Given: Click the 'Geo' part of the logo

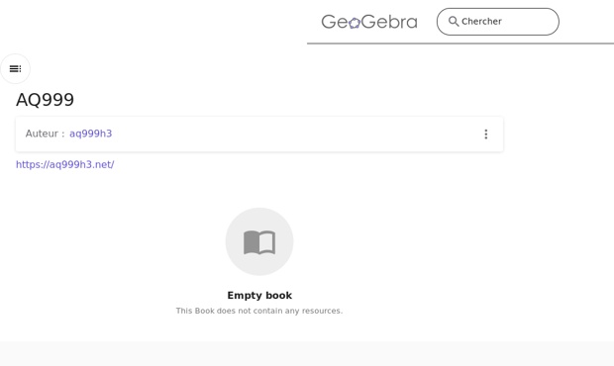Looking at the screenshot, I should coord(335,22).
